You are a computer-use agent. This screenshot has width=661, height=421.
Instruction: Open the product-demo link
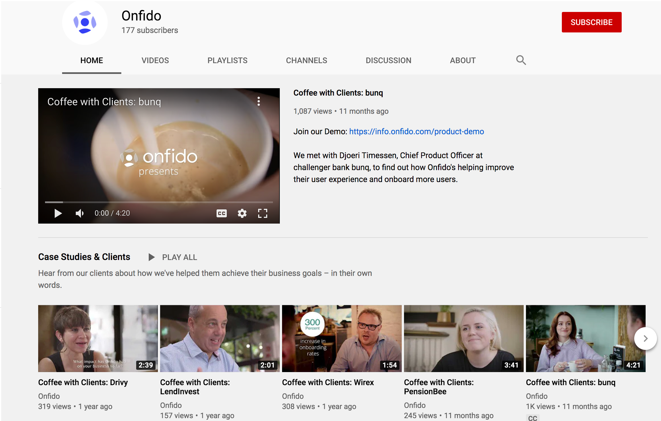417,131
